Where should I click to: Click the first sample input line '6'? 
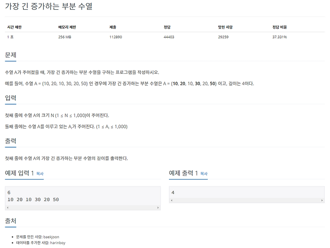(9, 192)
